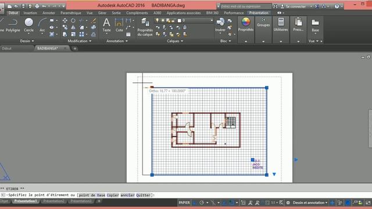Select the Polyligne drawing tool
This screenshot has width=372, height=209.
pos(13,26)
